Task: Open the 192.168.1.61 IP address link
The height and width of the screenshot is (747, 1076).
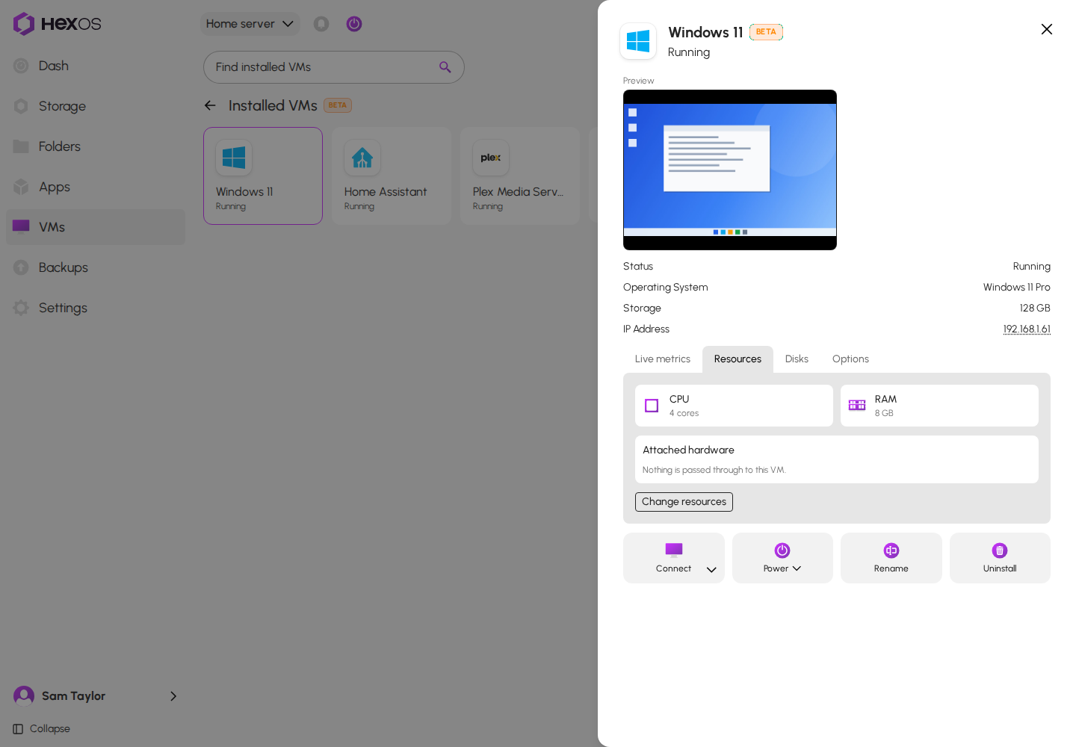Action: coord(1027,329)
